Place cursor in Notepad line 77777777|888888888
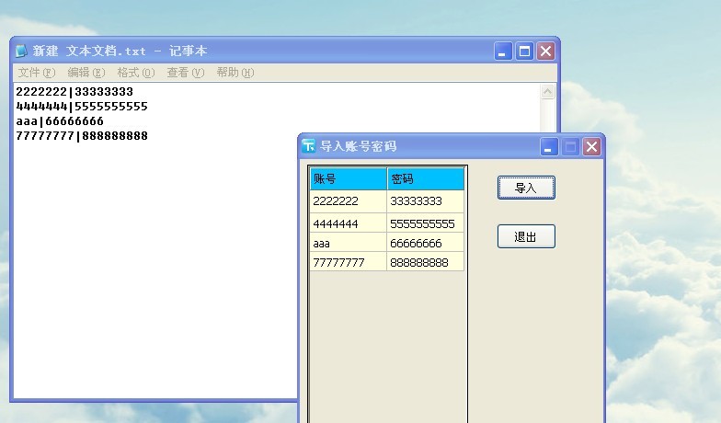This screenshot has width=721, height=423. coord(82,136)
